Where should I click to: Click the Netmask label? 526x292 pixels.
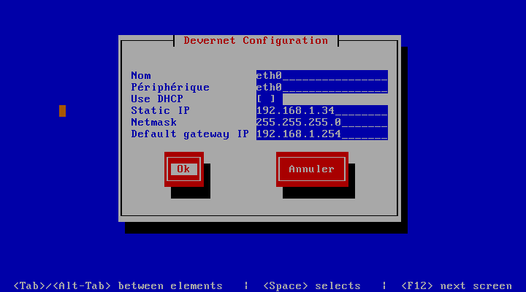pyautogui.click(x=154, y=122)
